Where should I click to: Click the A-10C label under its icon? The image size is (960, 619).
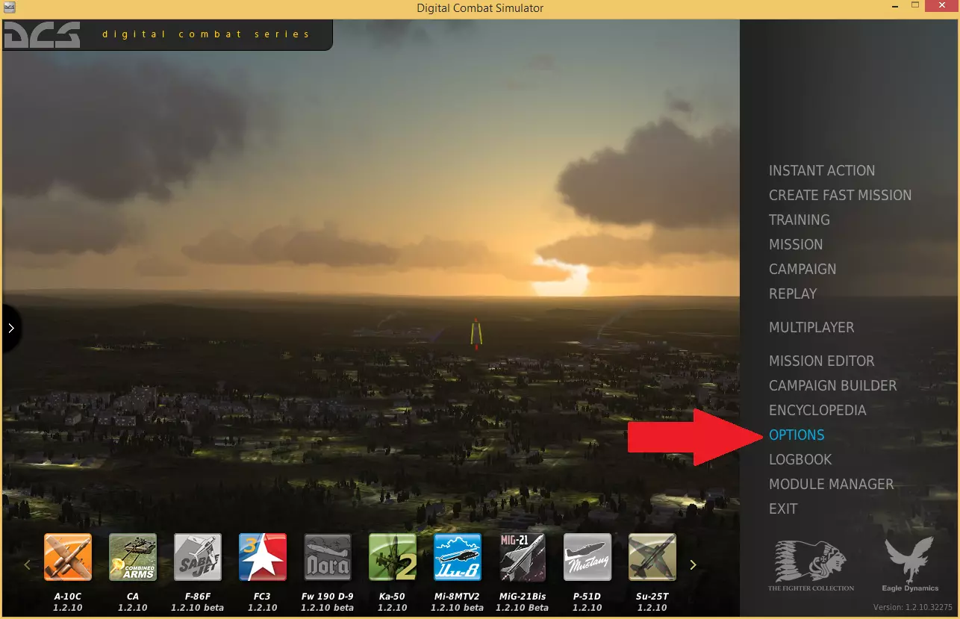(x=67, y=597)
